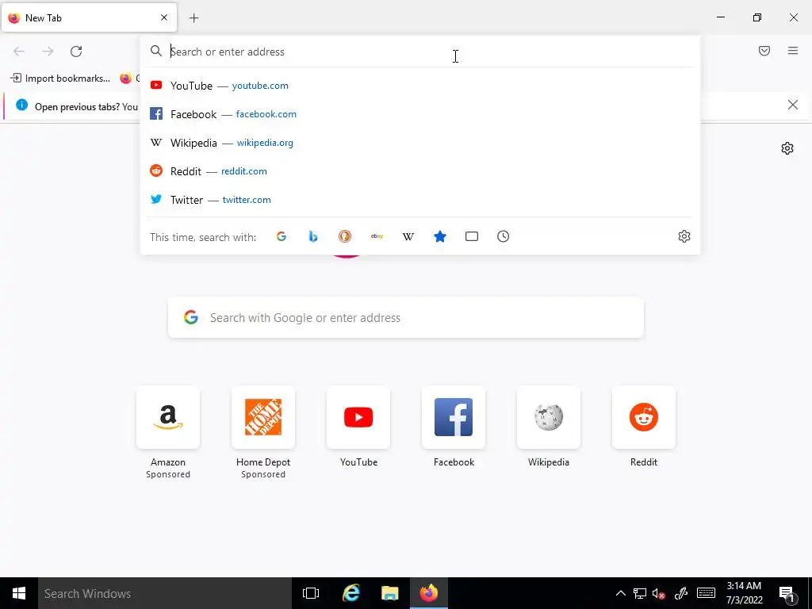The width and height of the screenshot is (812, 609).
Task: Search this time with Bing icon
Action: point(312,236)
